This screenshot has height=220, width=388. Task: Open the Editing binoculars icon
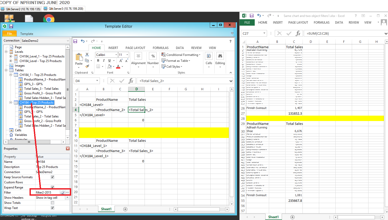tap(220, 56)
